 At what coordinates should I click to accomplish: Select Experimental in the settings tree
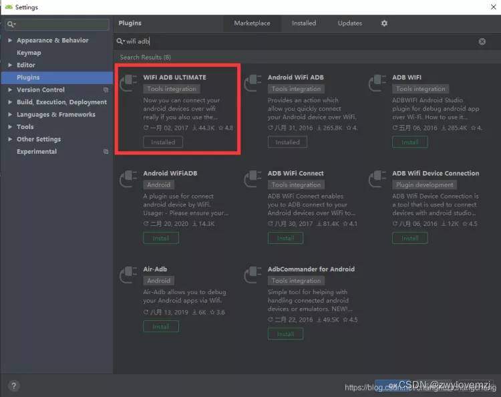point(37,152)
